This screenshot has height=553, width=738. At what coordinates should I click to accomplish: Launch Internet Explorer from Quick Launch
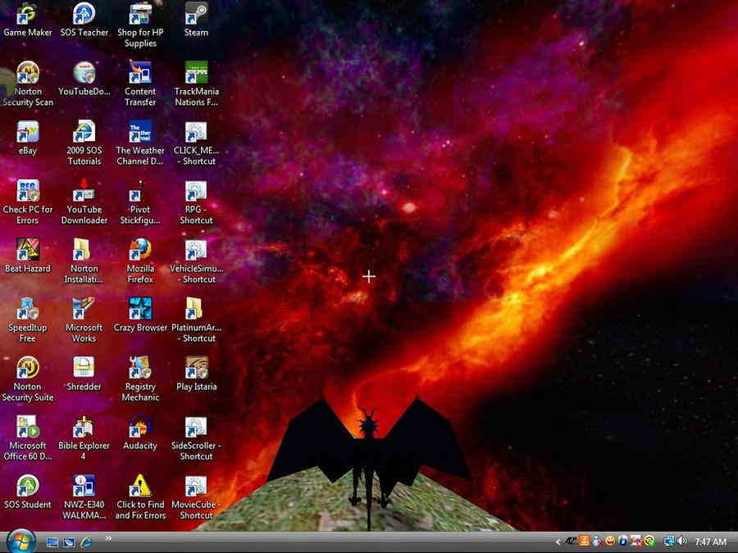85,542
